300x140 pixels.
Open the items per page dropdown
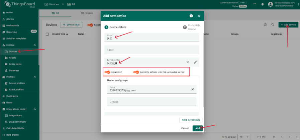click(243, 137)
